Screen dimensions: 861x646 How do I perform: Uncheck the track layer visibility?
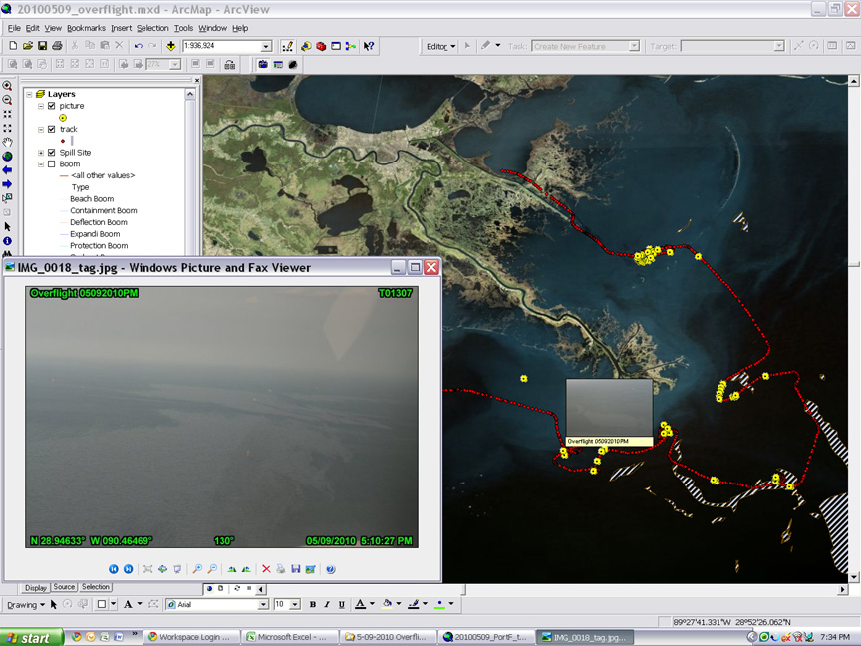pyautogui.click(x=51, y=129)
